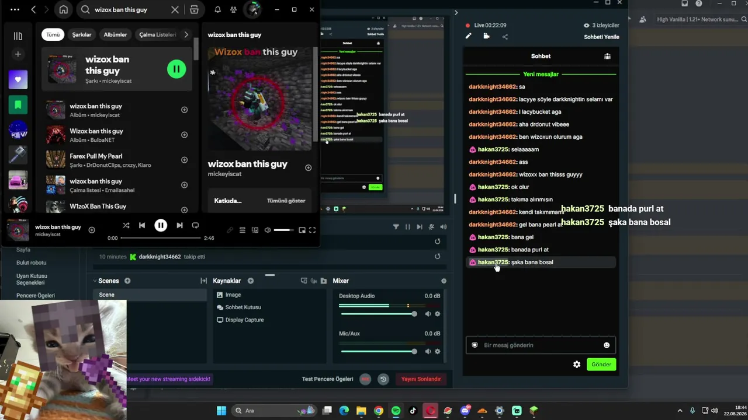Go back in Spotify navigation
This screenshot has width=748, height=420.
[33, 9]
